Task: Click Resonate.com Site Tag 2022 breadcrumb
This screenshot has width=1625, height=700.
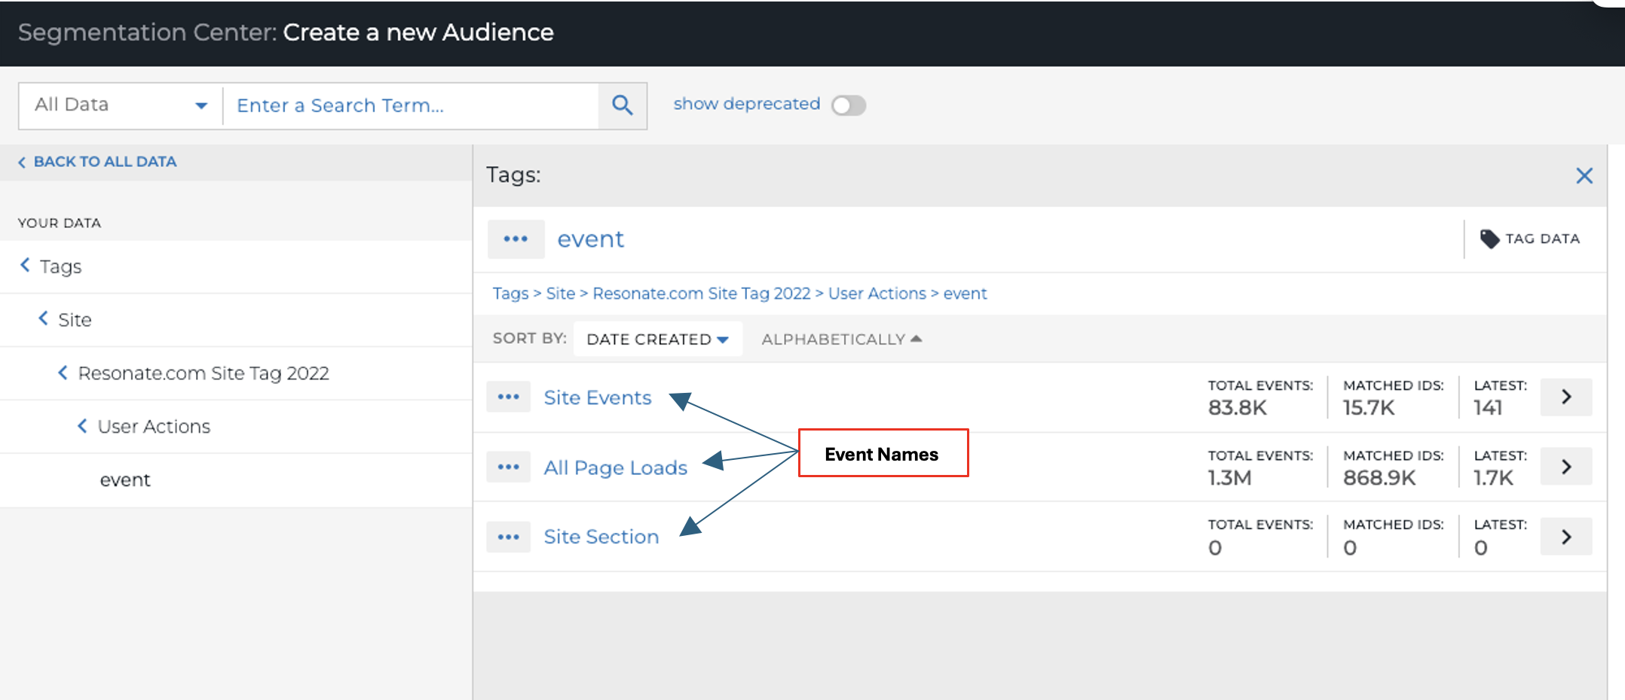Action: click(x=702, y=294)
